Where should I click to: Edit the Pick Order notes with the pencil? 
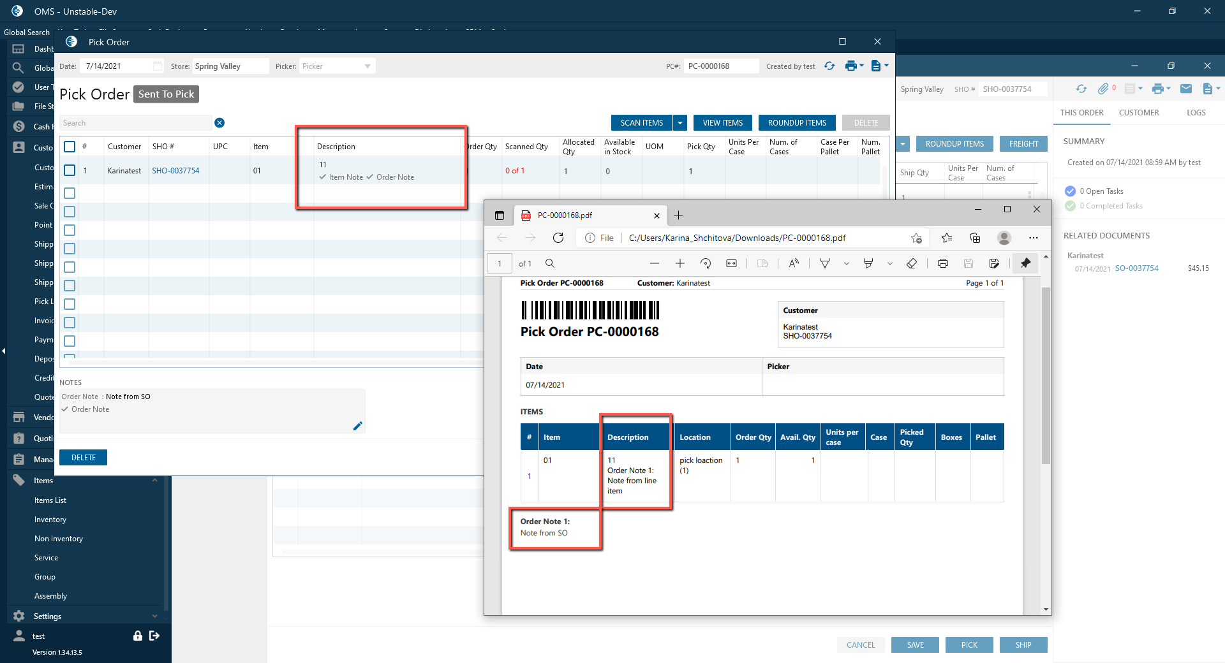tap(357, 426)
